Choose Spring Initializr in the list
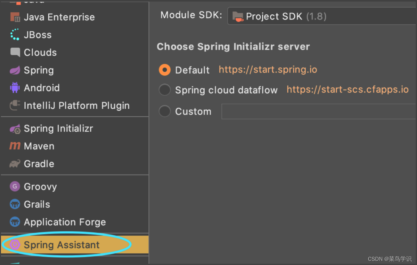 pos(75,129)
